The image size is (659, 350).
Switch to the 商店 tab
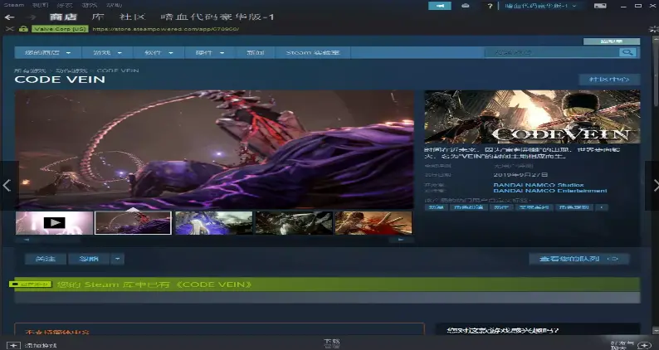click(63, 17)
